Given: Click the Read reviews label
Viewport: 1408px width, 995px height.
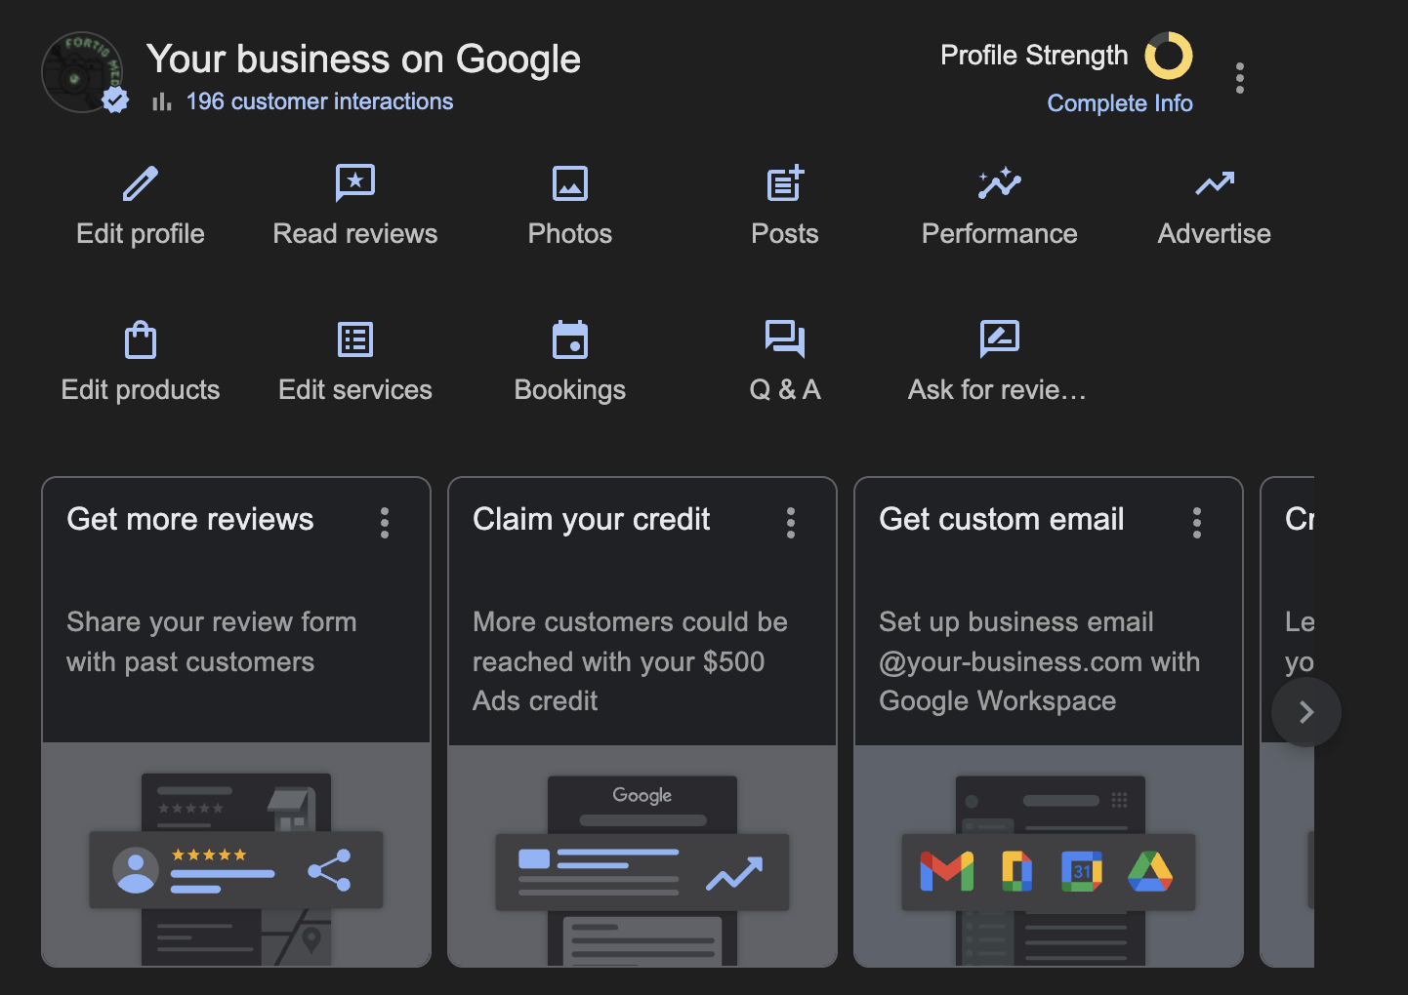Looking at the screenshot, I should coord(355,234).
